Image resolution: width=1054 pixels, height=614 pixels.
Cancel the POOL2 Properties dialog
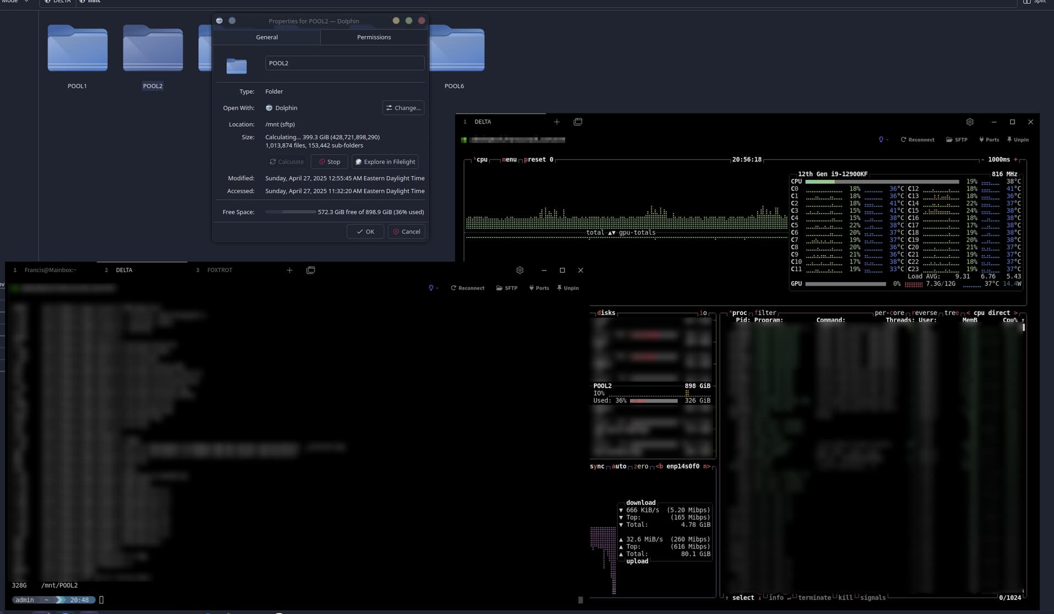click(406, 232)
